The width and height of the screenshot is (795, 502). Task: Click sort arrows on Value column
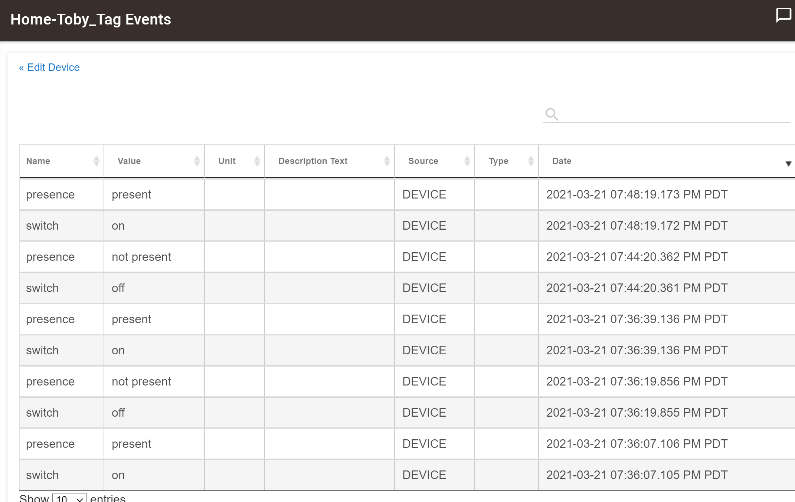197,161
